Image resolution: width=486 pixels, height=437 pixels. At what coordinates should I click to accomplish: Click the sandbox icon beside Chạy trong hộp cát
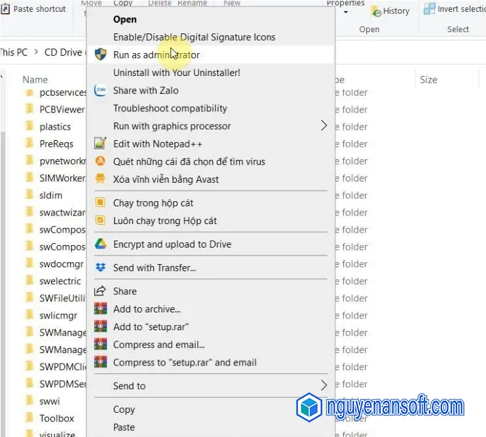pyautogui.click(x=100, y=202)
